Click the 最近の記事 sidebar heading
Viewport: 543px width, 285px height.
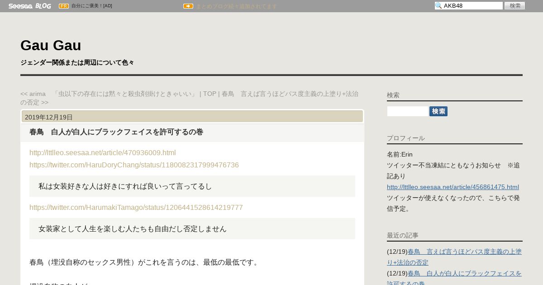tap(403, 235)
